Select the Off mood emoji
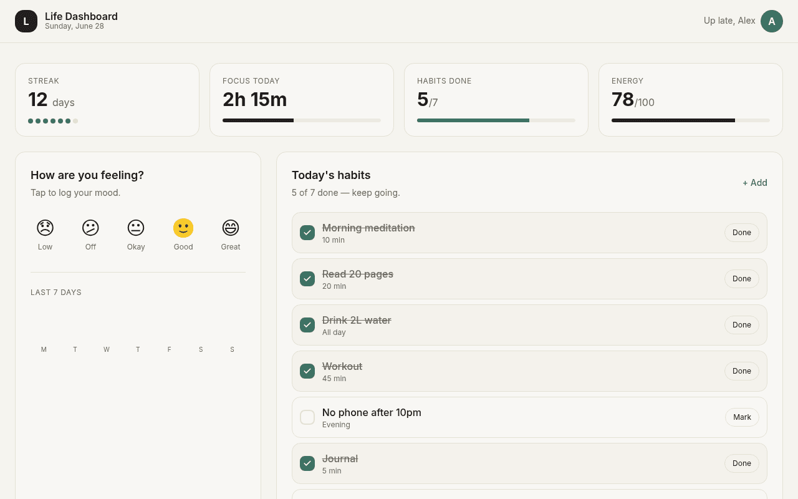The height and width of the screenshot is (499, 798). click(x=90, y=228)
